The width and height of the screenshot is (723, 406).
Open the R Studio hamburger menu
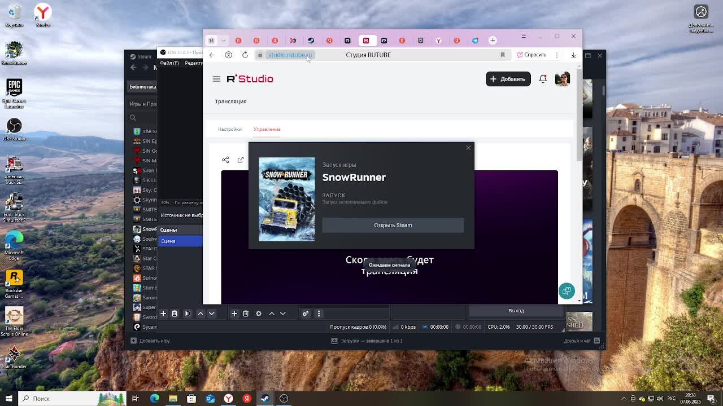(216, 79)
